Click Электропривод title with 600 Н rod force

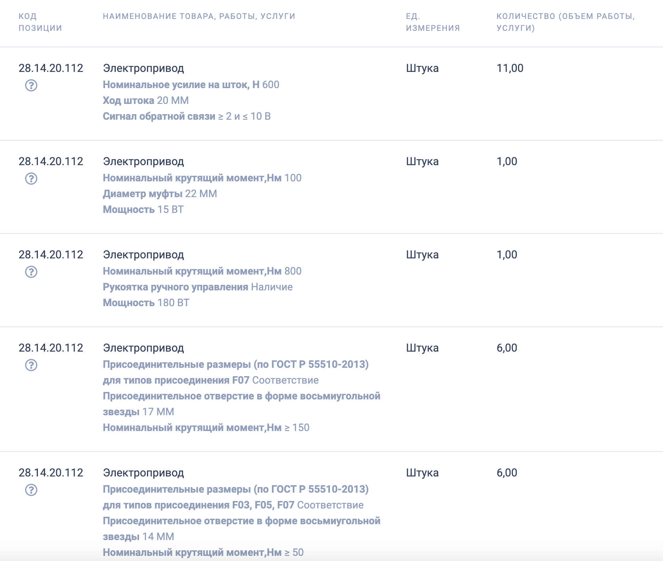point(143,68)
